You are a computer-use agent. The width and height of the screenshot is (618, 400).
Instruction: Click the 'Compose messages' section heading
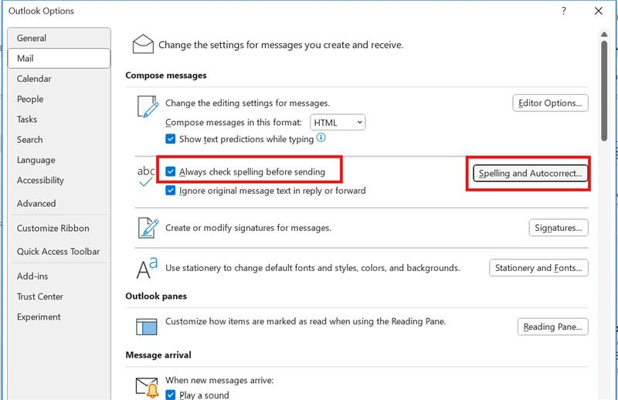pyautogui.click(x=166, y=75)
